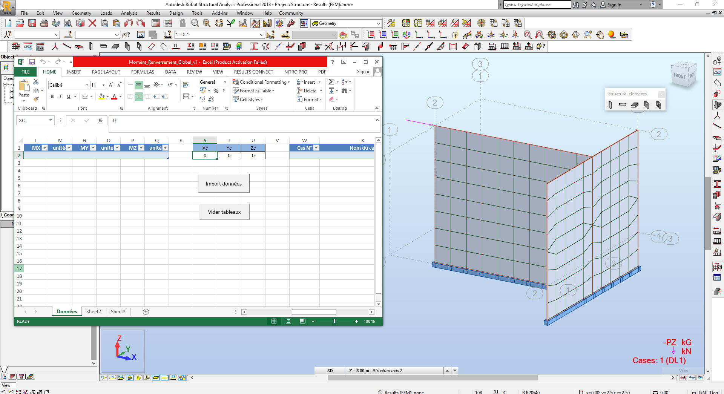This screenshot has width=724, height=394.
Task: Click the column element icon in Structural elements panel
Action: (610, 105)
